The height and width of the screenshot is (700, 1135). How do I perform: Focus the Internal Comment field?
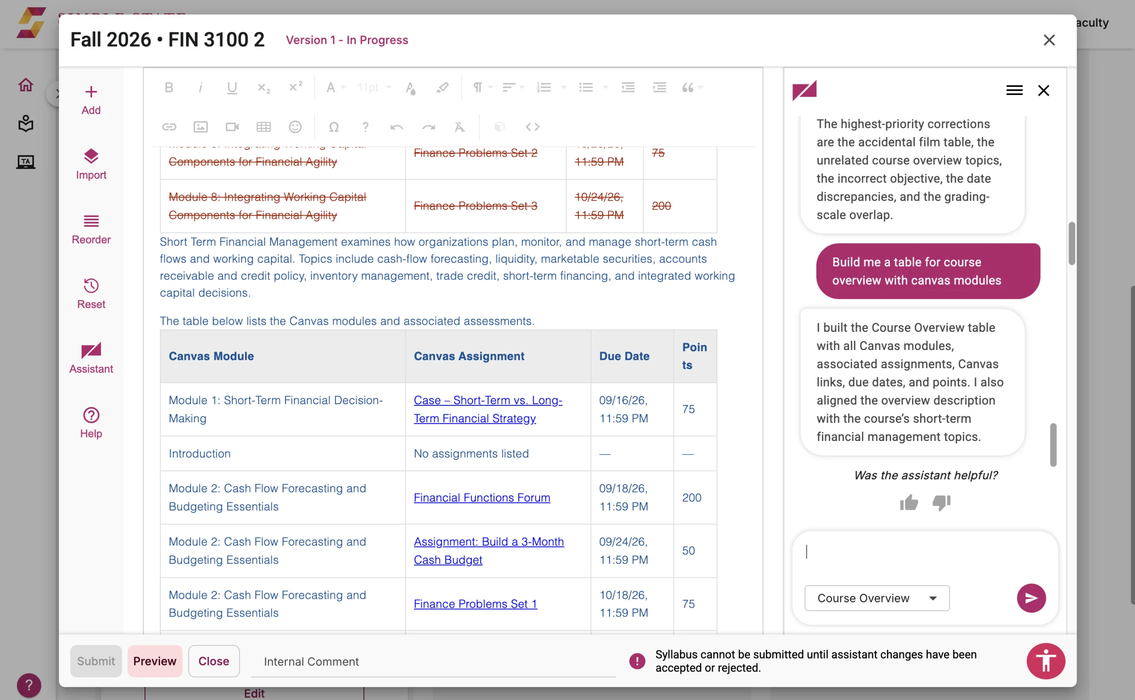coord(433,661)
